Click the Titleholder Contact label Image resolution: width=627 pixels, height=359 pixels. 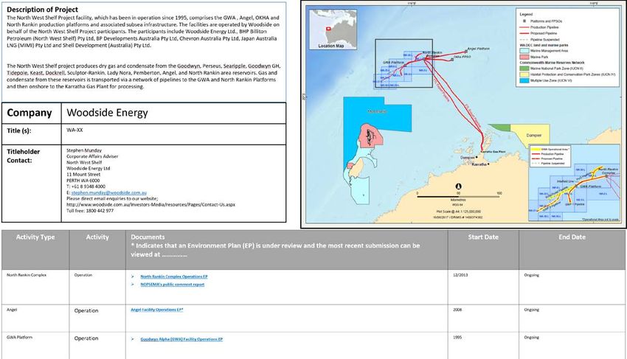[23, 156]
